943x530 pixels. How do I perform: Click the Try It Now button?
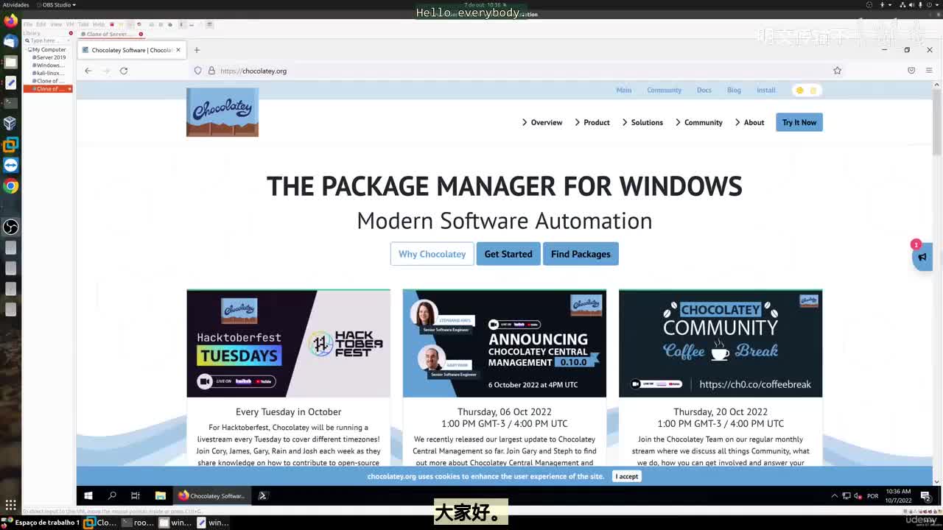coord(799,122)
